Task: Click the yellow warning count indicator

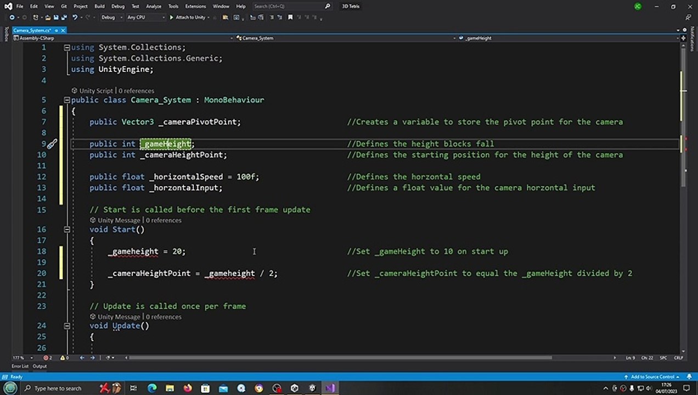Action: (64, 358)
